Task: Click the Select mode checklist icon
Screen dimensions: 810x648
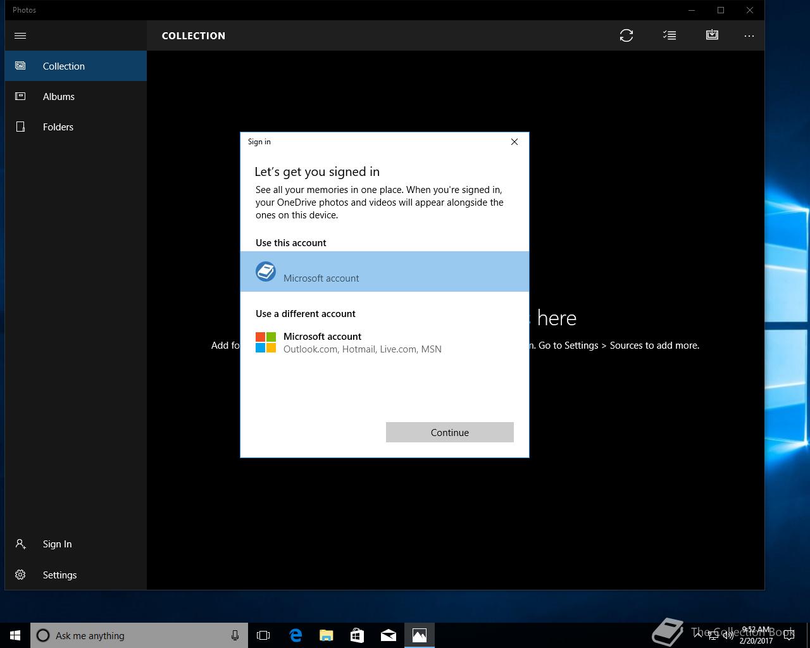Action: [670, 35]
